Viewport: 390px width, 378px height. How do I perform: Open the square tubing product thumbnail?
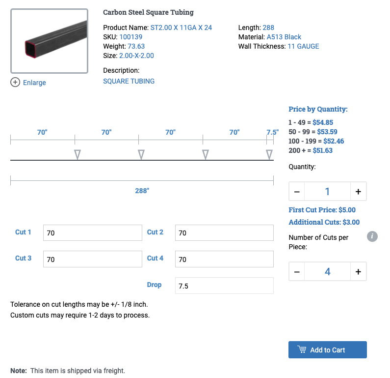click(49, 41)
